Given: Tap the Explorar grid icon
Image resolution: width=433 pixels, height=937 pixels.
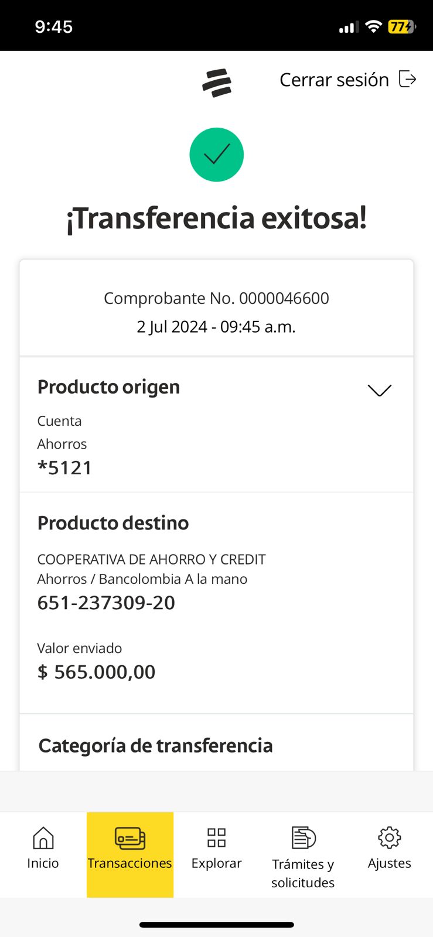Looking at the screenshot, I should pyautogui.click(x=216, y=838).
